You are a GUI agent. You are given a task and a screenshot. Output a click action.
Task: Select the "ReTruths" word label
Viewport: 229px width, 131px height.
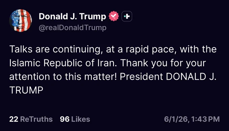pos(36,119)
